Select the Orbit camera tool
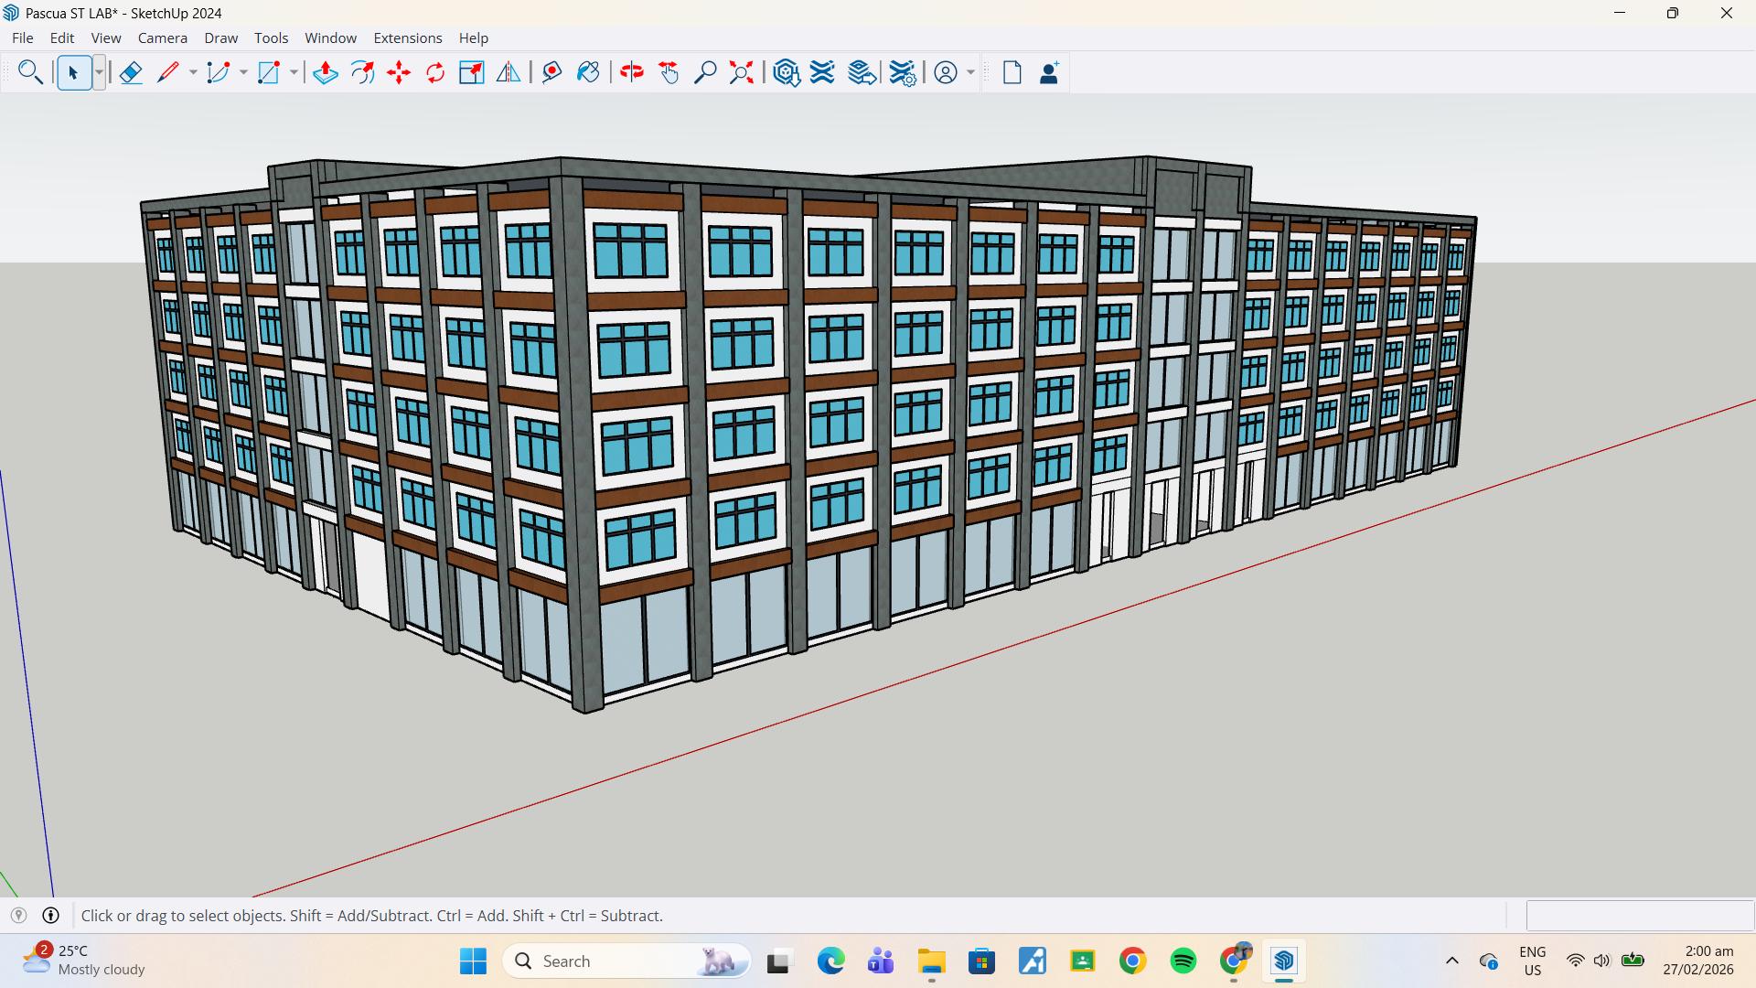Screen dimensions: 1756x988 coord(632,72)
